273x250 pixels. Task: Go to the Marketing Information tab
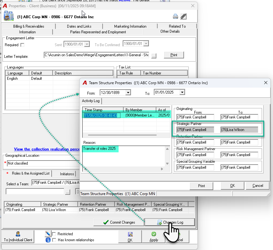coord(130,26)
